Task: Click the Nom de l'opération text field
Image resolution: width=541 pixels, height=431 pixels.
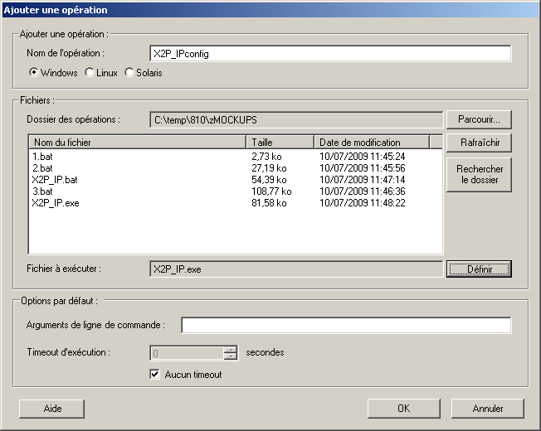Action: pos(329,54)
